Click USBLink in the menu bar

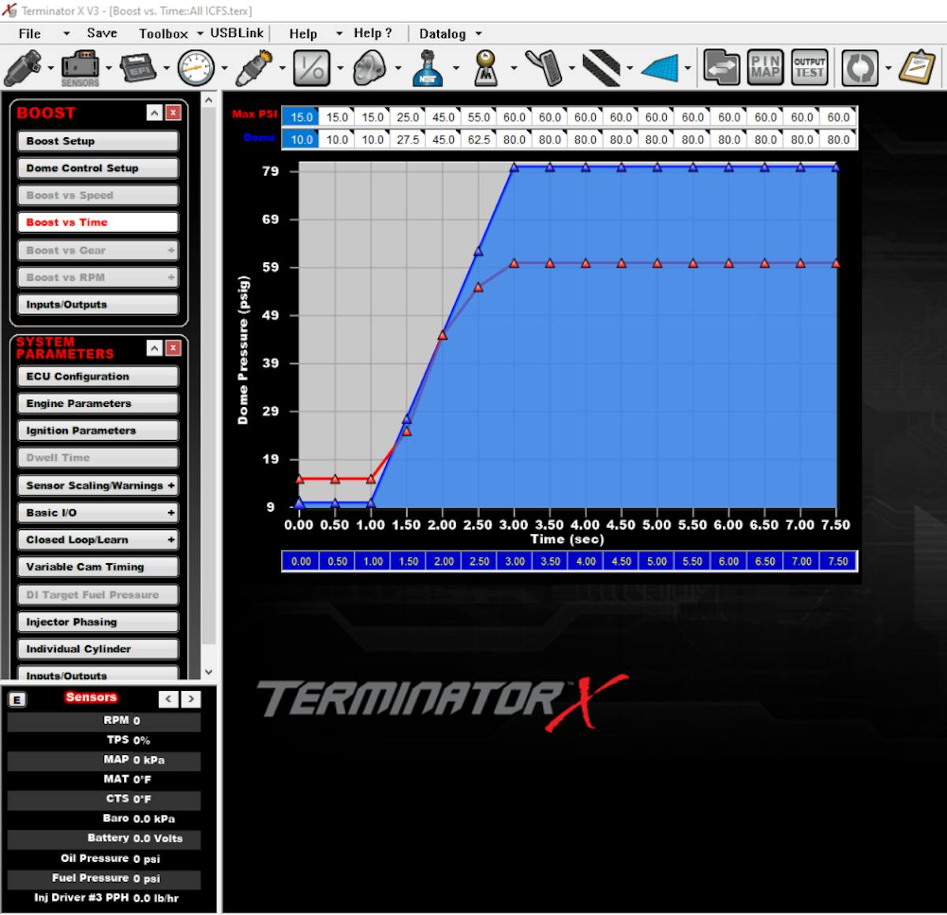[237, 33]
